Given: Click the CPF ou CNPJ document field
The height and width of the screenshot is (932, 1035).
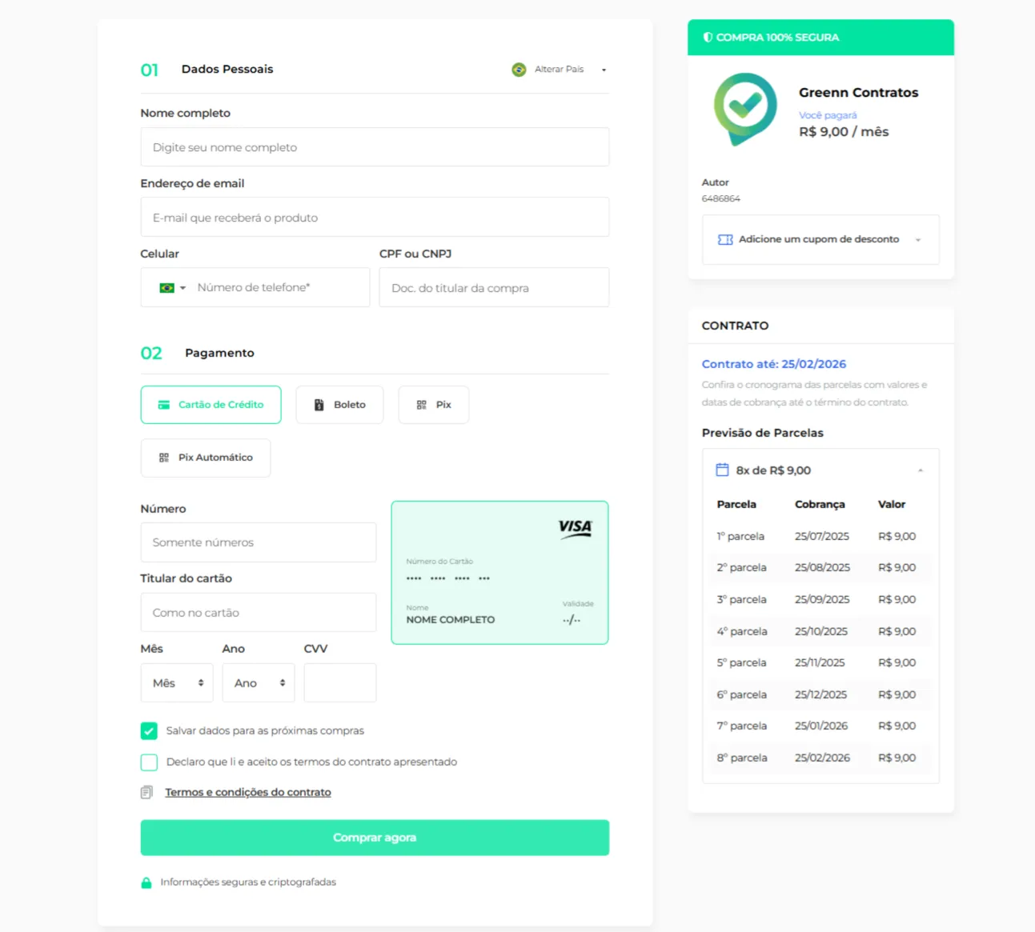Looking at the screenshot, I should click(x=494, y=288).
